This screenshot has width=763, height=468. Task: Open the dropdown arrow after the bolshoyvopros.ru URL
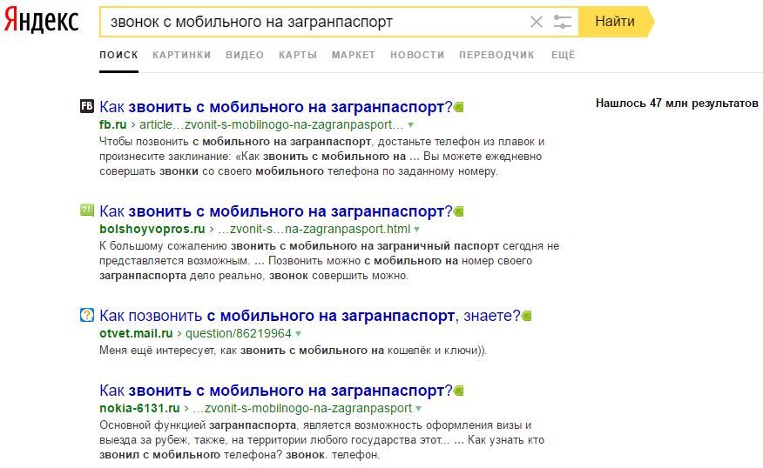click(417, 230)
